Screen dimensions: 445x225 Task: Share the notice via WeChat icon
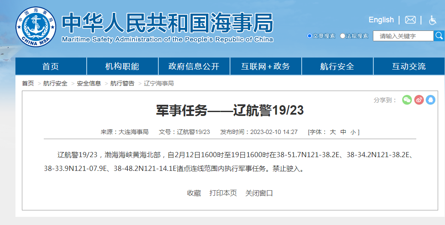(x=407, y=100)
